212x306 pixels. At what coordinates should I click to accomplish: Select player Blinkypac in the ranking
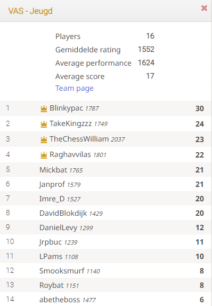tap(106, 108)
